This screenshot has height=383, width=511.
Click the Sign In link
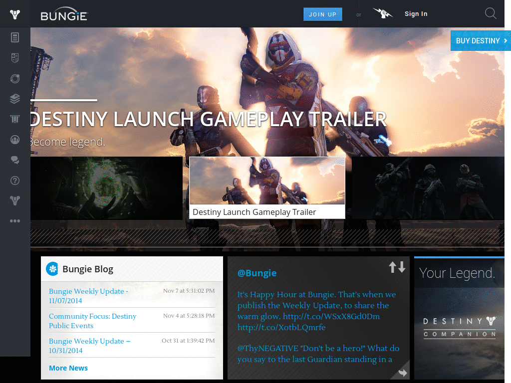tap(416, 13)
